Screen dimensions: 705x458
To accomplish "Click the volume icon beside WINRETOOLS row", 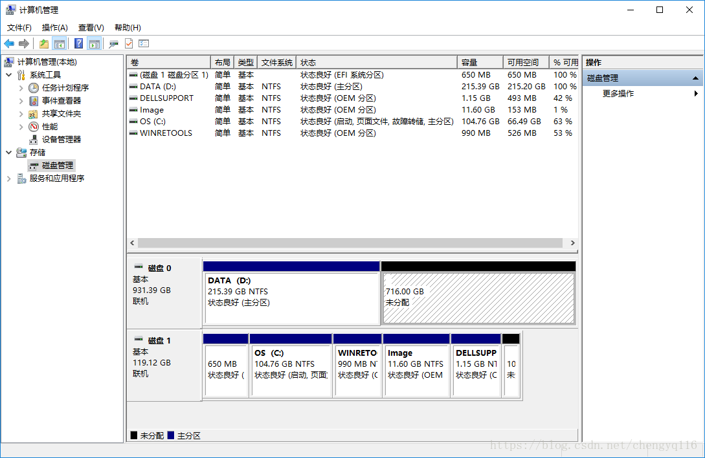I will (x=133, y=133).
